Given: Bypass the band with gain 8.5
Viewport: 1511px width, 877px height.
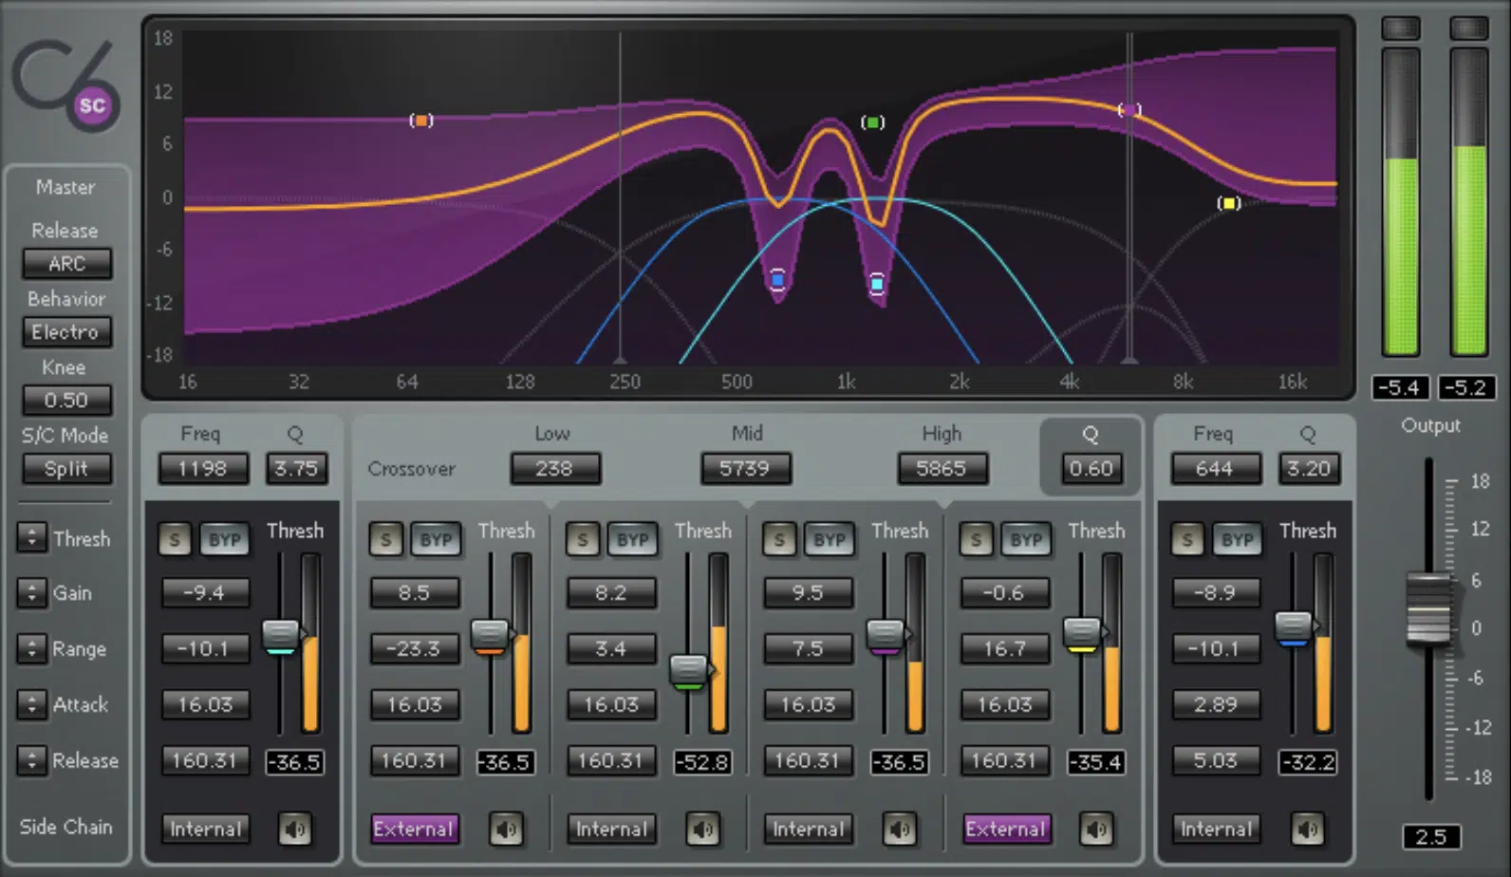Looking at the screenshot, I should click(x=436, y=540).
